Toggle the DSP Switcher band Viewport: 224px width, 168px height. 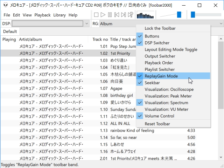point(173,43)
